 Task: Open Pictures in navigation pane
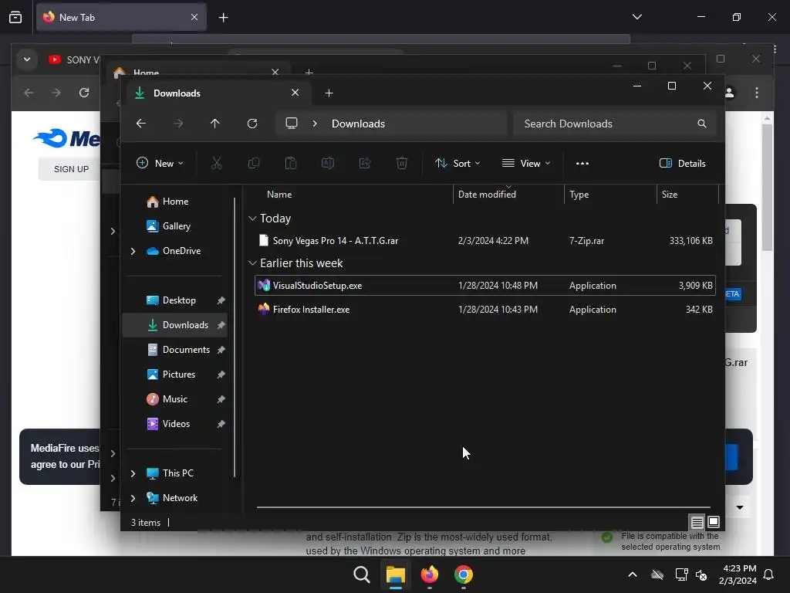coord(174,374)
